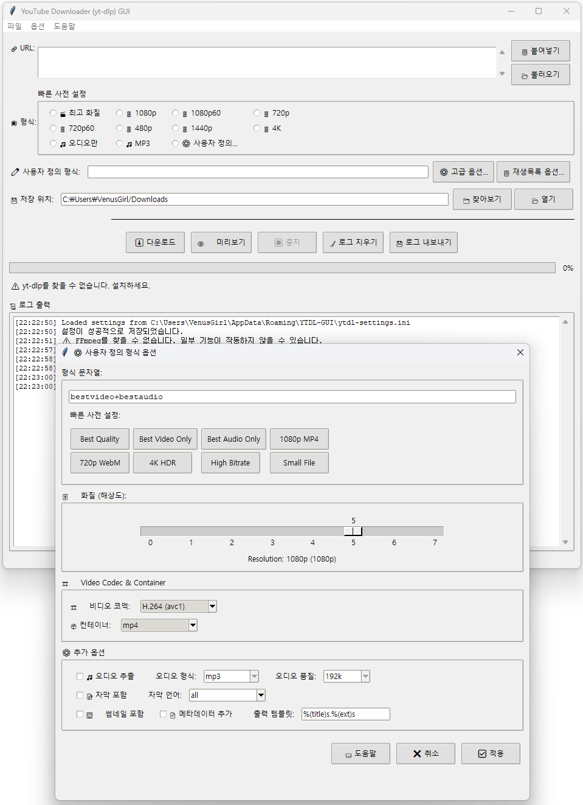Viewport: 583px width, 805px height.
Task: Enable the 메타데이터 추가 checkbox
Action: pyautogui.click(x=164, y=714)
